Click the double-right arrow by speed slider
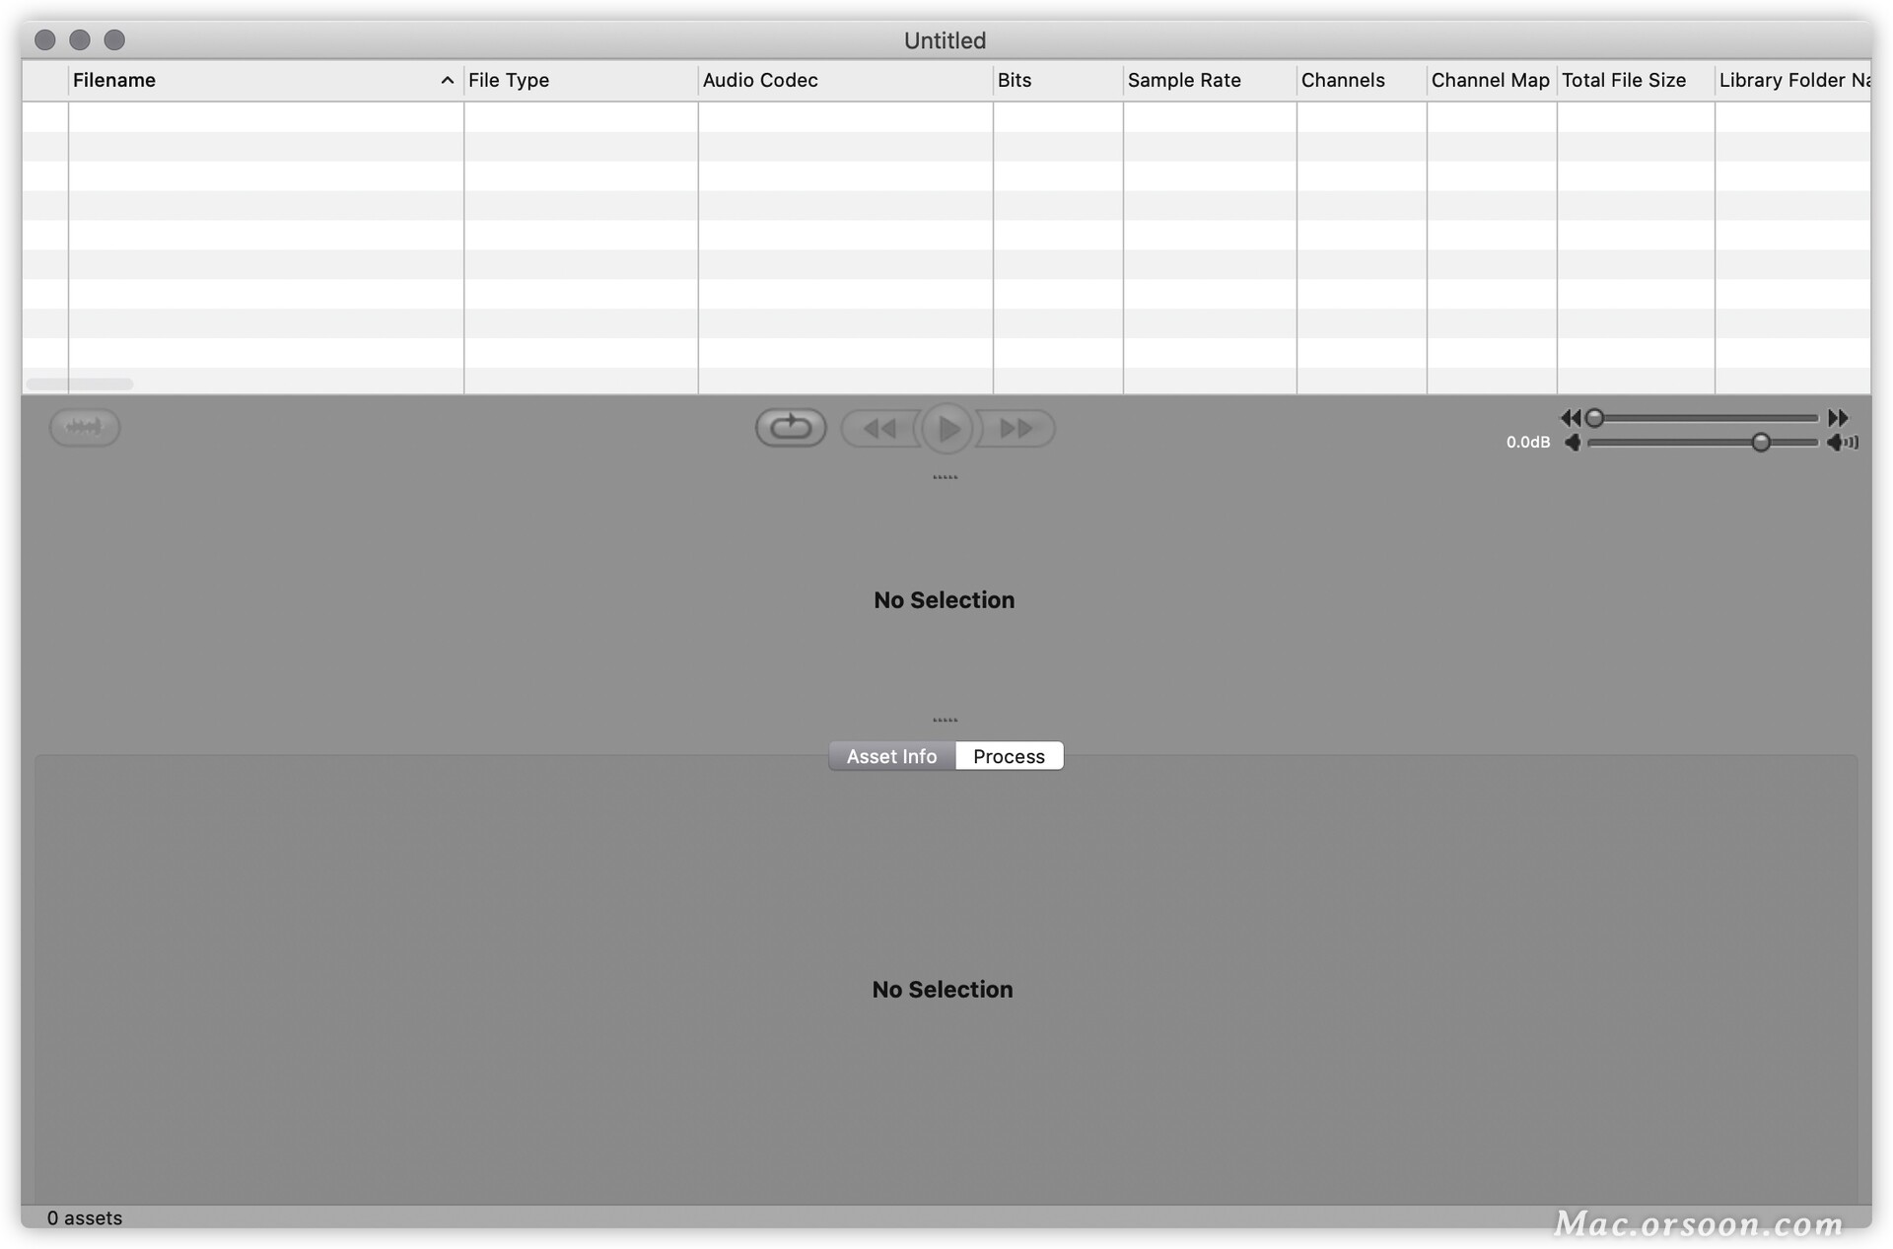This screenshot has width=1893, height=1249. click(x=1838, y=418)
